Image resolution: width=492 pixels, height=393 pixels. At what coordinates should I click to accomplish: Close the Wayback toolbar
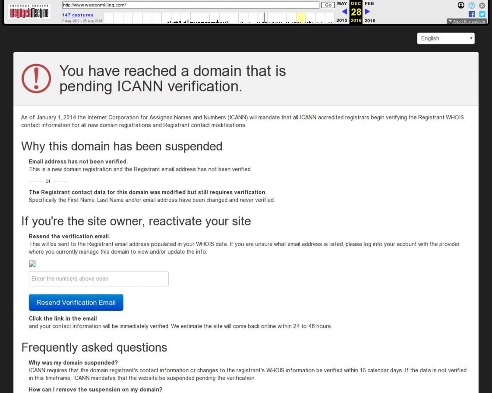pos(482,5)
